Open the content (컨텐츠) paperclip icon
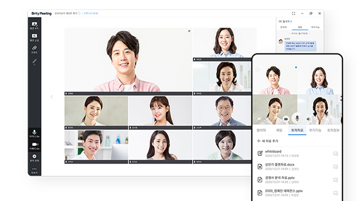The width and height of the screenshot is (357, 201). click(35, 50)
